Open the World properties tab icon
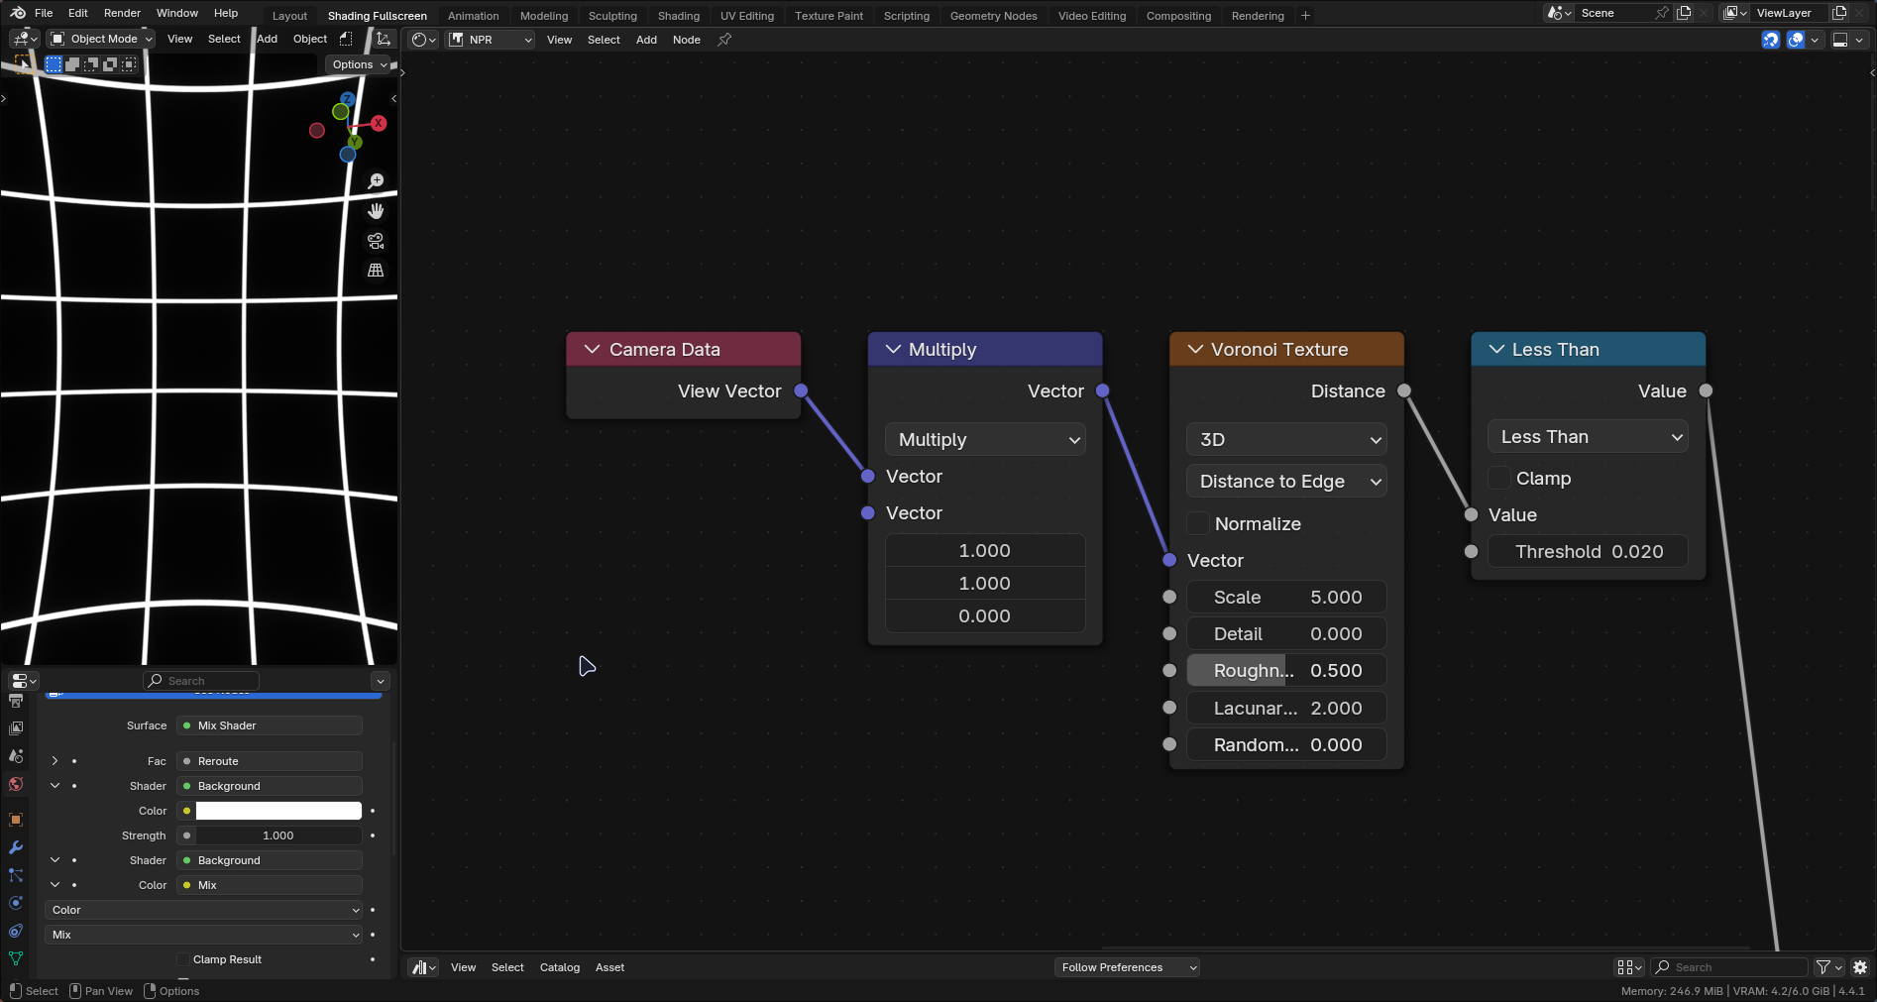Image resolution: width=1877 pixels, height=1002 pixels. (x=16, y=785)
